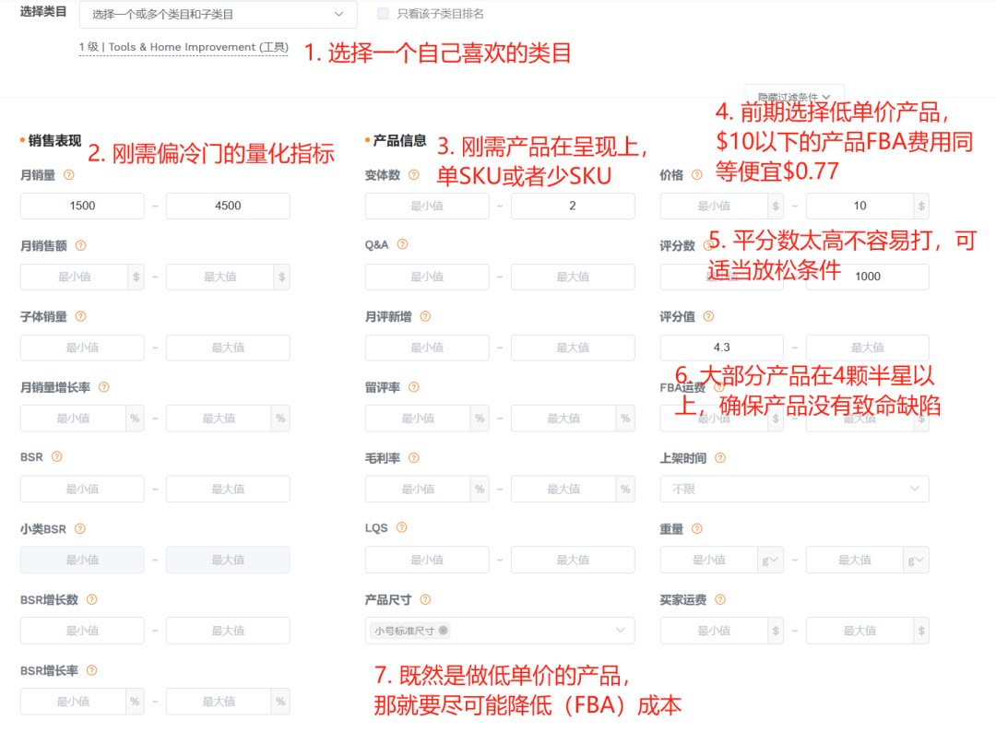
Task: Open the 上架时间 dropdown showing 不限
Action: pyautogui.click(x=793, y=489)
